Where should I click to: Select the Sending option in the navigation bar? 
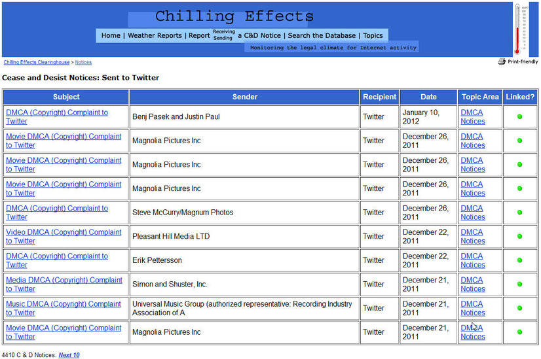point(223,38)
